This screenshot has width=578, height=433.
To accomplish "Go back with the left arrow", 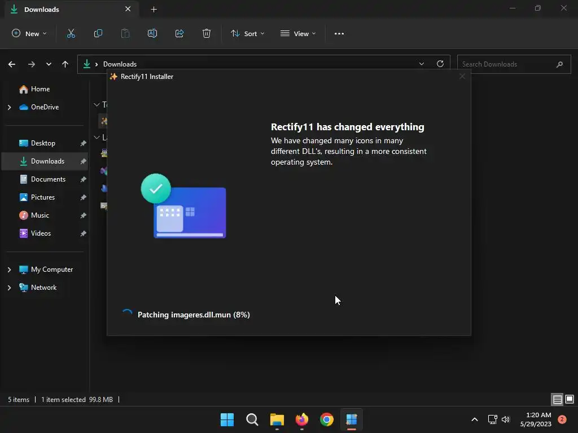I will (12, 64).
